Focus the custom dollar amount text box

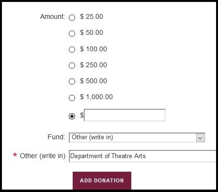[125, 115]
